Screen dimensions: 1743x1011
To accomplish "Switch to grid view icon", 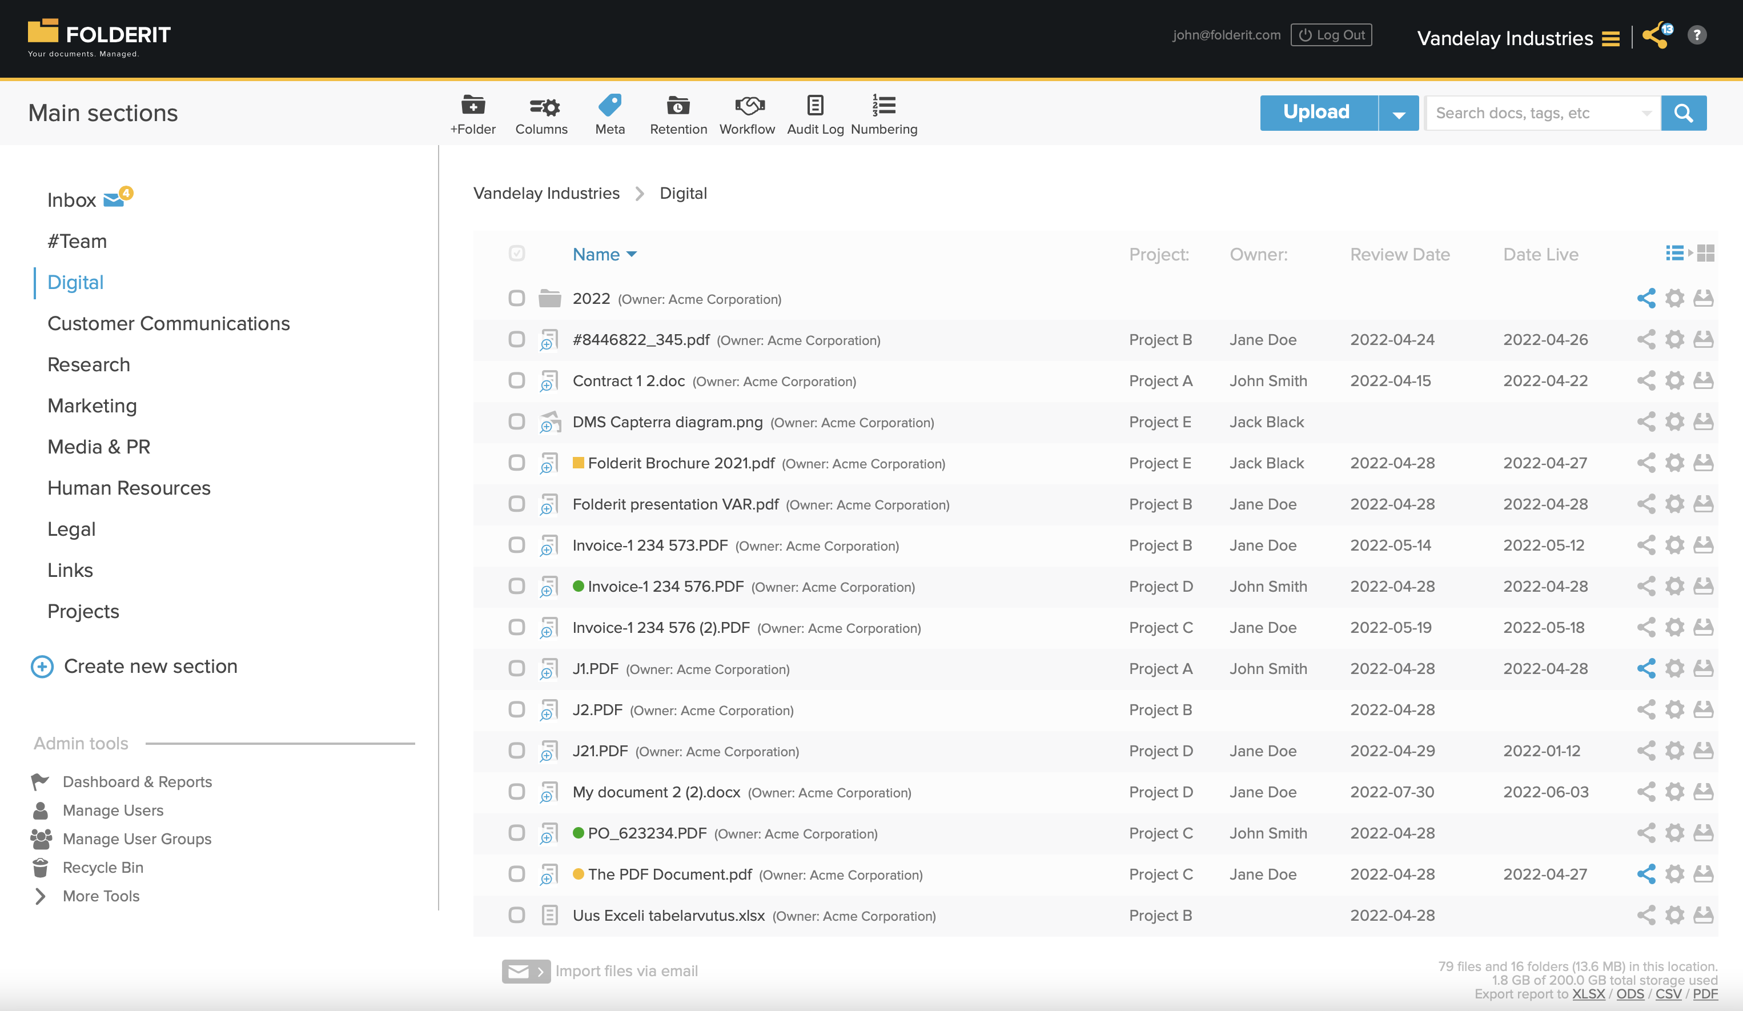I will click(1706, 253).
